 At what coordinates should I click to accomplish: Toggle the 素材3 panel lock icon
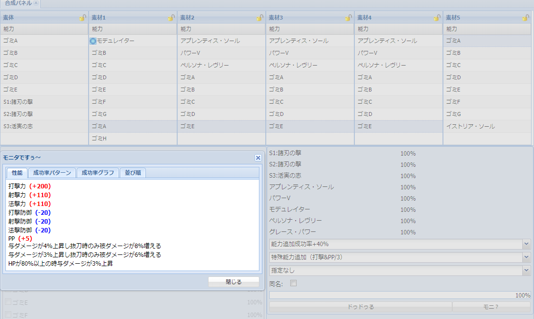pos(348,18)
